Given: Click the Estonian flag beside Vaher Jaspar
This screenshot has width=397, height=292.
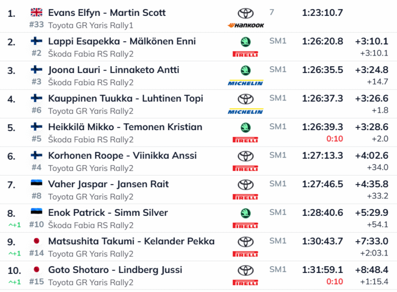Looking at the screenshot, I should (37, 184).
